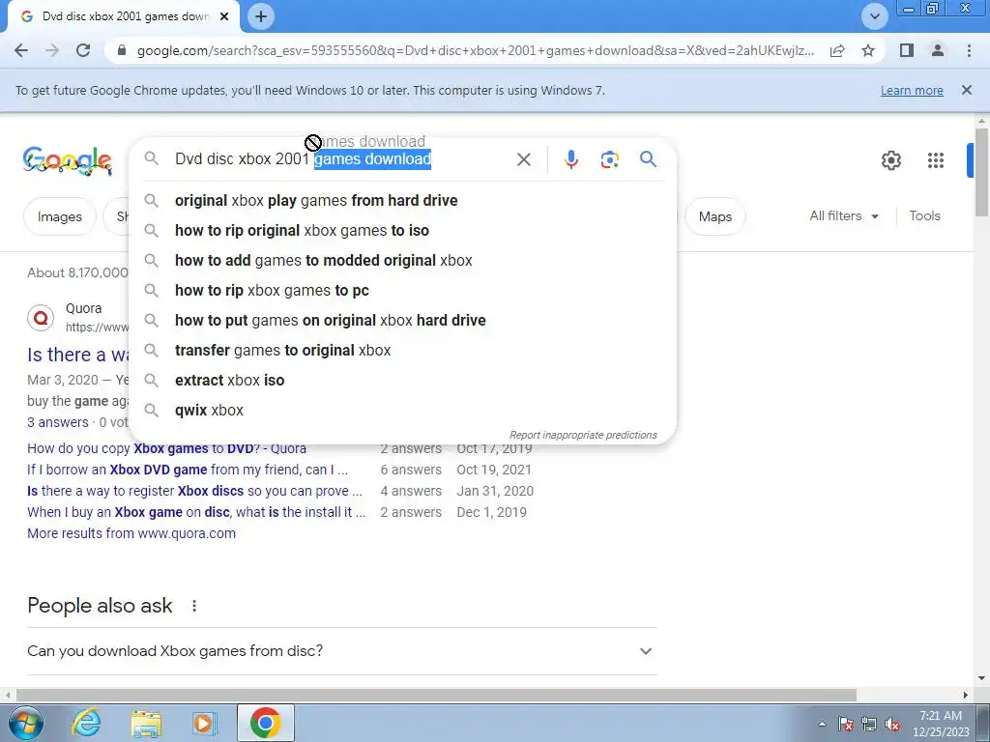
Task: Open File Explorer from taskbar
Action: tap(146, 723)
